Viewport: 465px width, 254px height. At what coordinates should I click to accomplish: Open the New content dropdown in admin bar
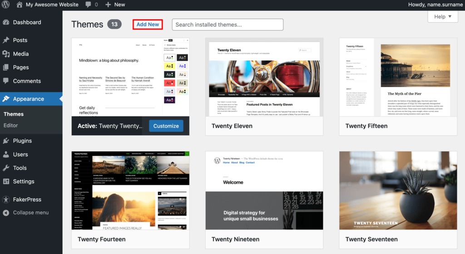[x=115, y=5]
